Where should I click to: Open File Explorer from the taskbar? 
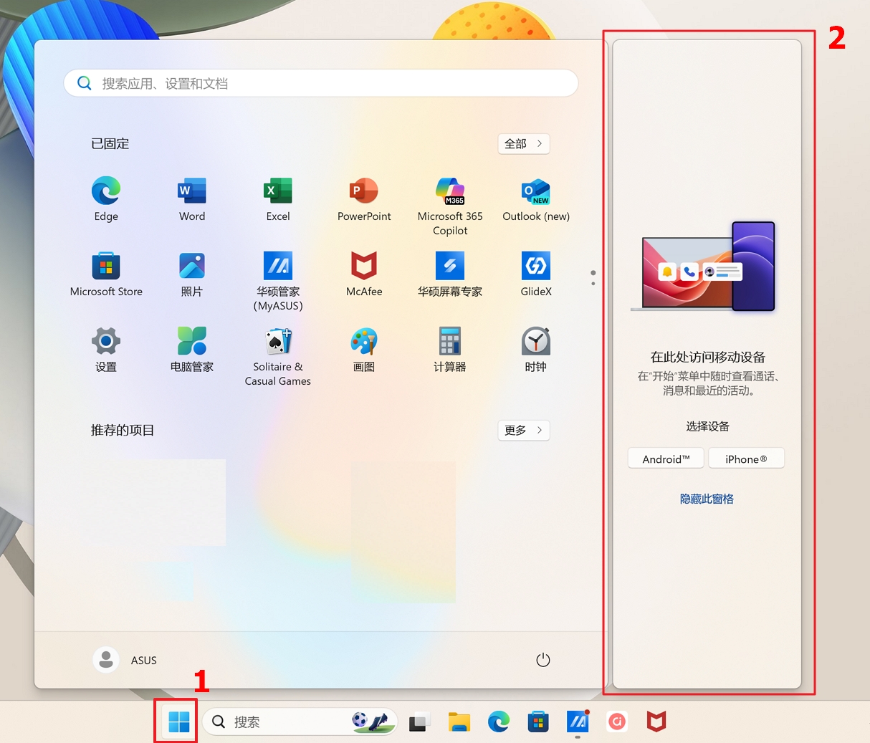point(459,722)
